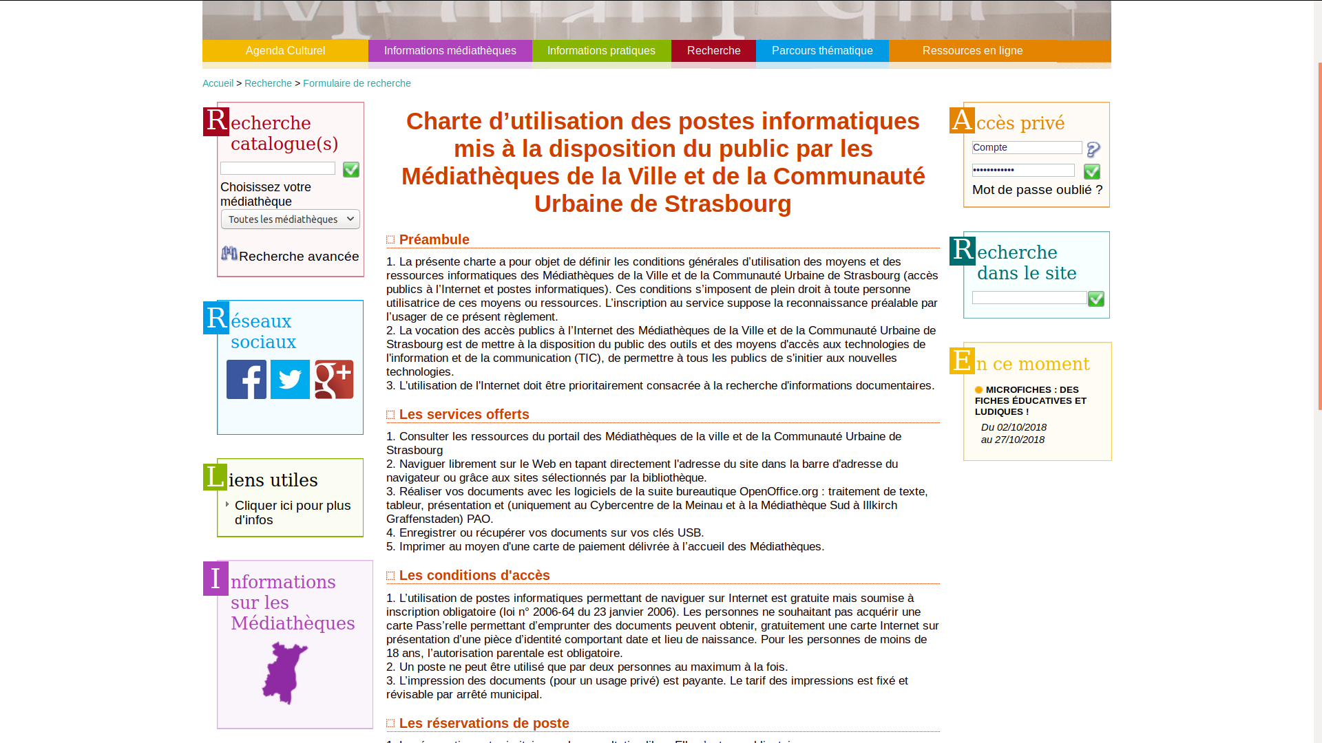Screen dimensions: 1322x743
Task: Click the Charte d'utilisation page title
Action: point(663,162)
